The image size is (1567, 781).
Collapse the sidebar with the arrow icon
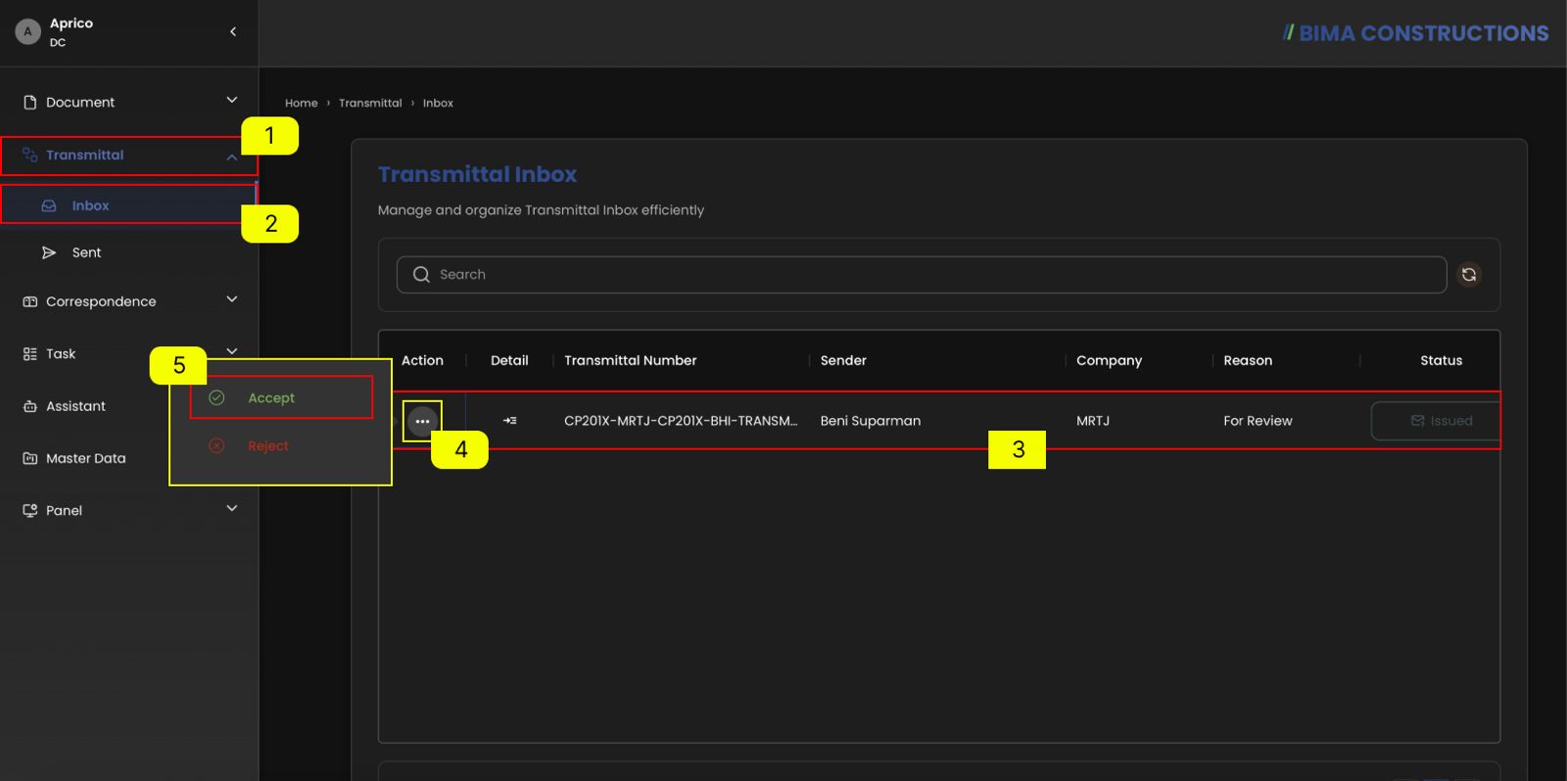tap(233, 31)
